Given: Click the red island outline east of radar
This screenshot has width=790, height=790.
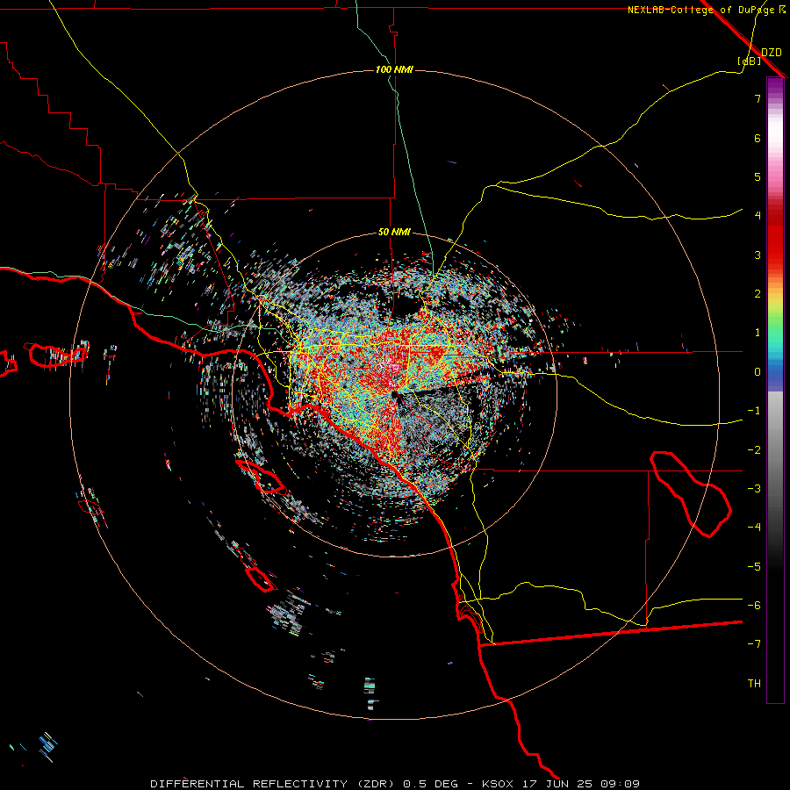Looking at the screenshot, I should pos(690,494).
